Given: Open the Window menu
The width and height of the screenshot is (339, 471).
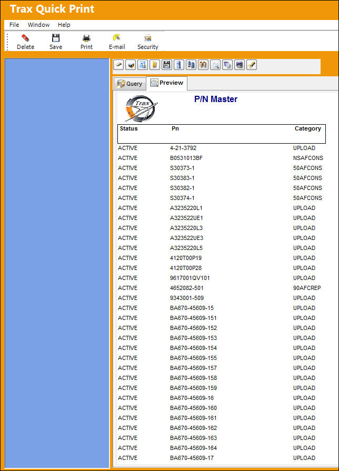Looking at the screenshot, I should (x=39, y=25).
